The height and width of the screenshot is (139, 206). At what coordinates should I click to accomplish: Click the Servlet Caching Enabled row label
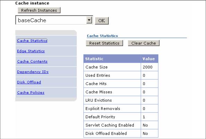click(110, 125)
